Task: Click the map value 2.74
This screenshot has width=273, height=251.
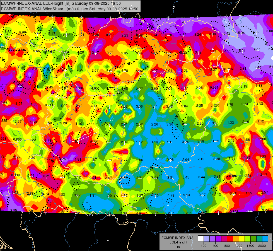Action: click(x=245, y=104)
